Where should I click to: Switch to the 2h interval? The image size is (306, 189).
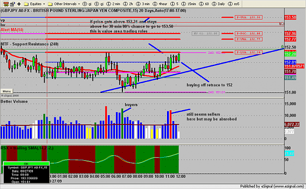(x=128, y=4)
